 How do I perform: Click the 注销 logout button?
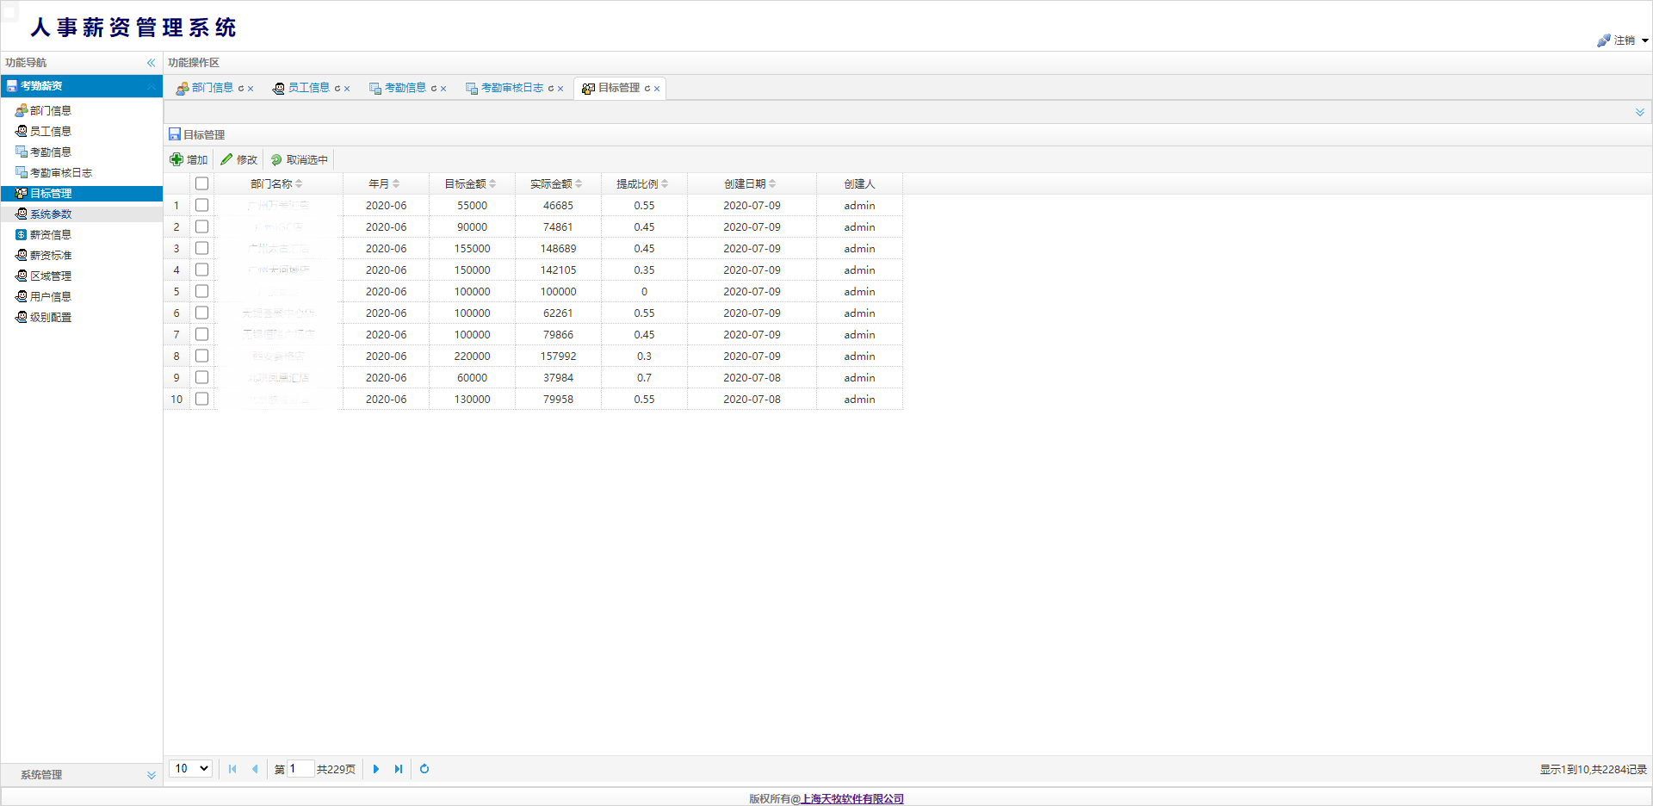tap(1624, 40)
